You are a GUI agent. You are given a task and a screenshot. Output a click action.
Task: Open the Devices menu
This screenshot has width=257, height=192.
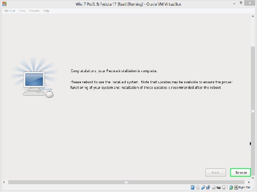[x=34, y=11]
